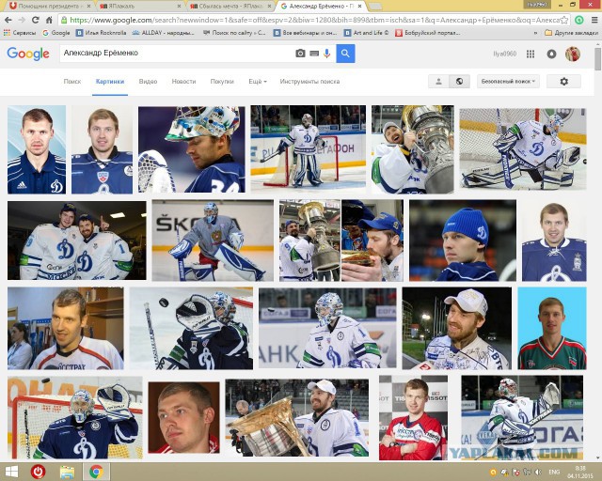Switch to the Поиск tab

click(72, 82)
